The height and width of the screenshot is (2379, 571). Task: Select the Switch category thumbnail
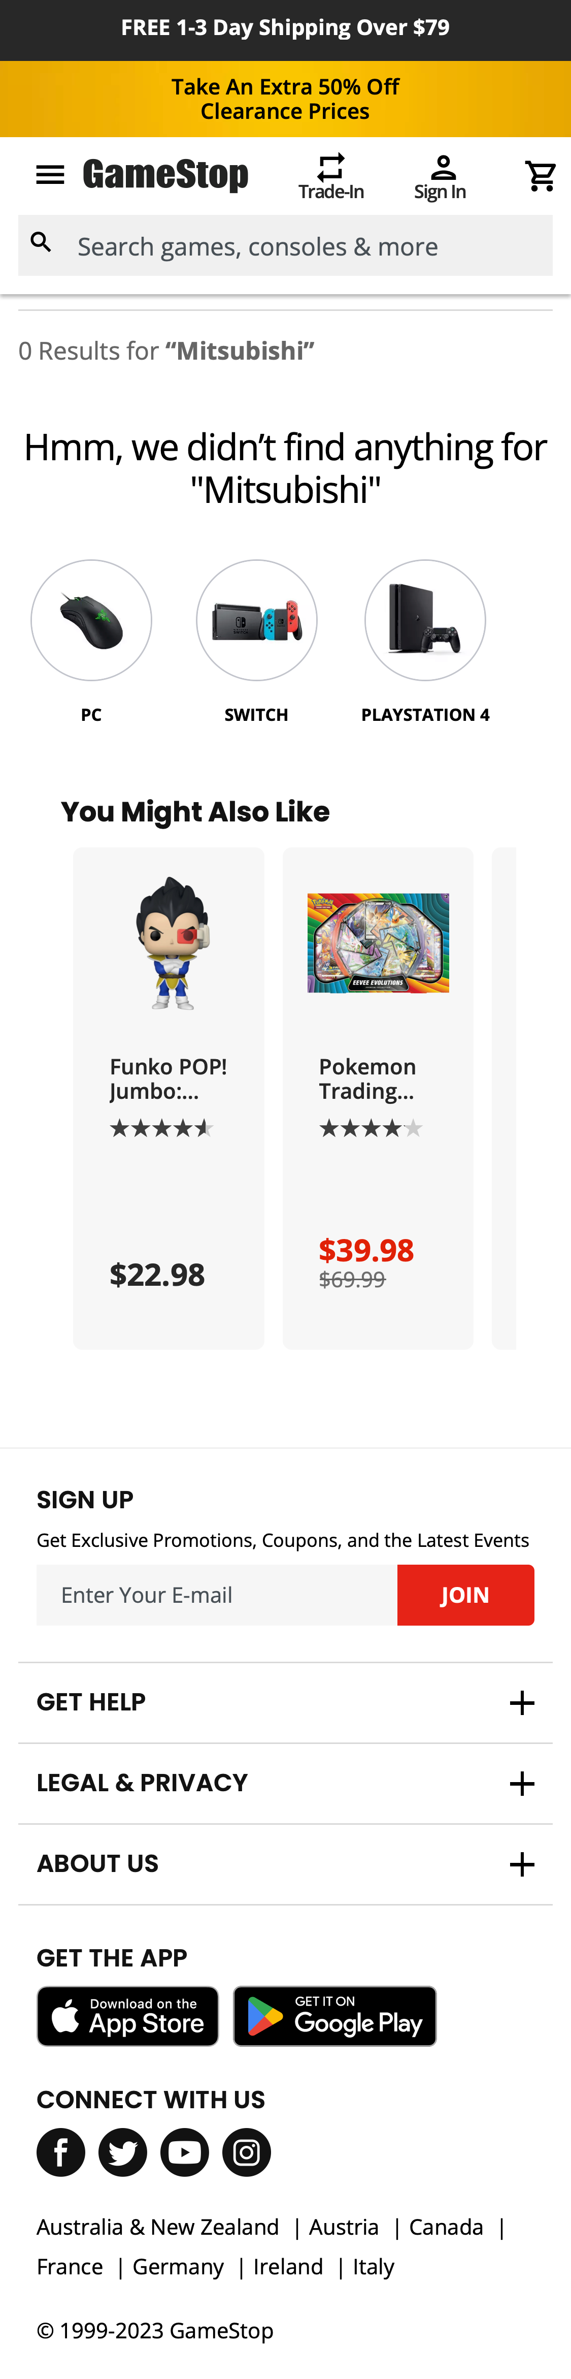tap(256, 621)
